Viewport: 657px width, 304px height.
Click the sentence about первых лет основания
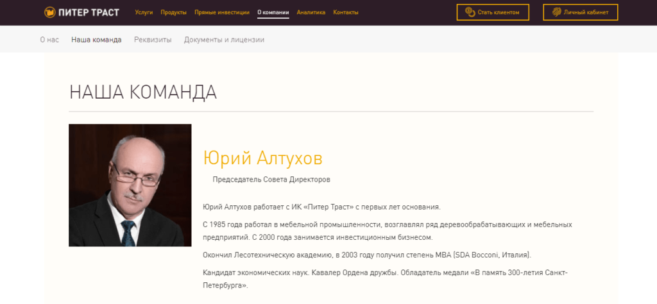pos(321,207)
